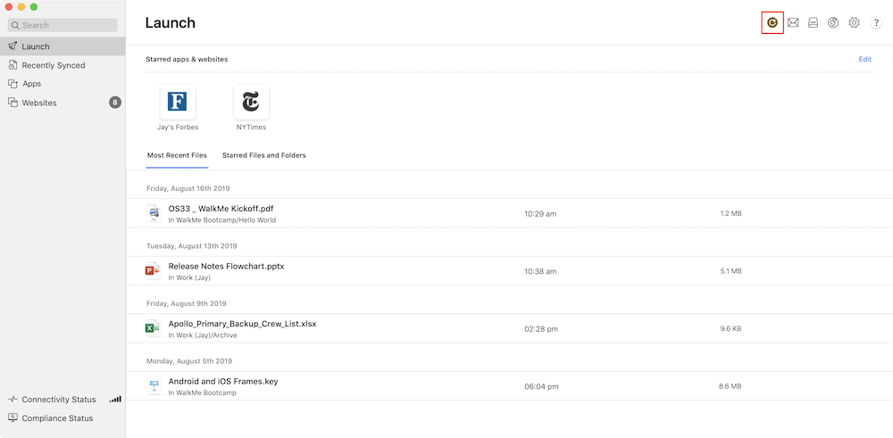893x438 pixels.
Task: Open the drive storage icon
Action: click(x=814, y=23)
